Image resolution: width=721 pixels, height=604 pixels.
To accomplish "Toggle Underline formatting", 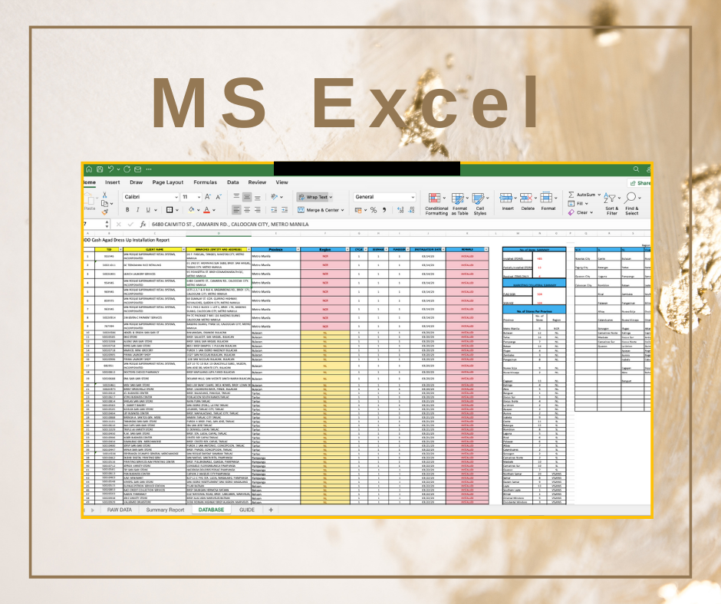I will [x=148, y=210].
